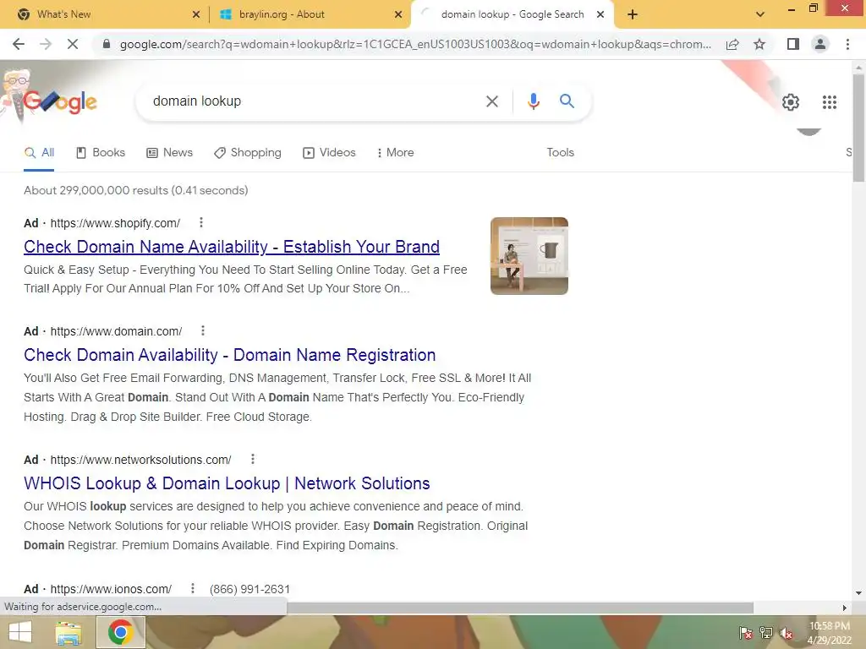The height and width of the screenshot is (649, 866).
Task: Click the About 299,000,000 results text
Action: 136,190
